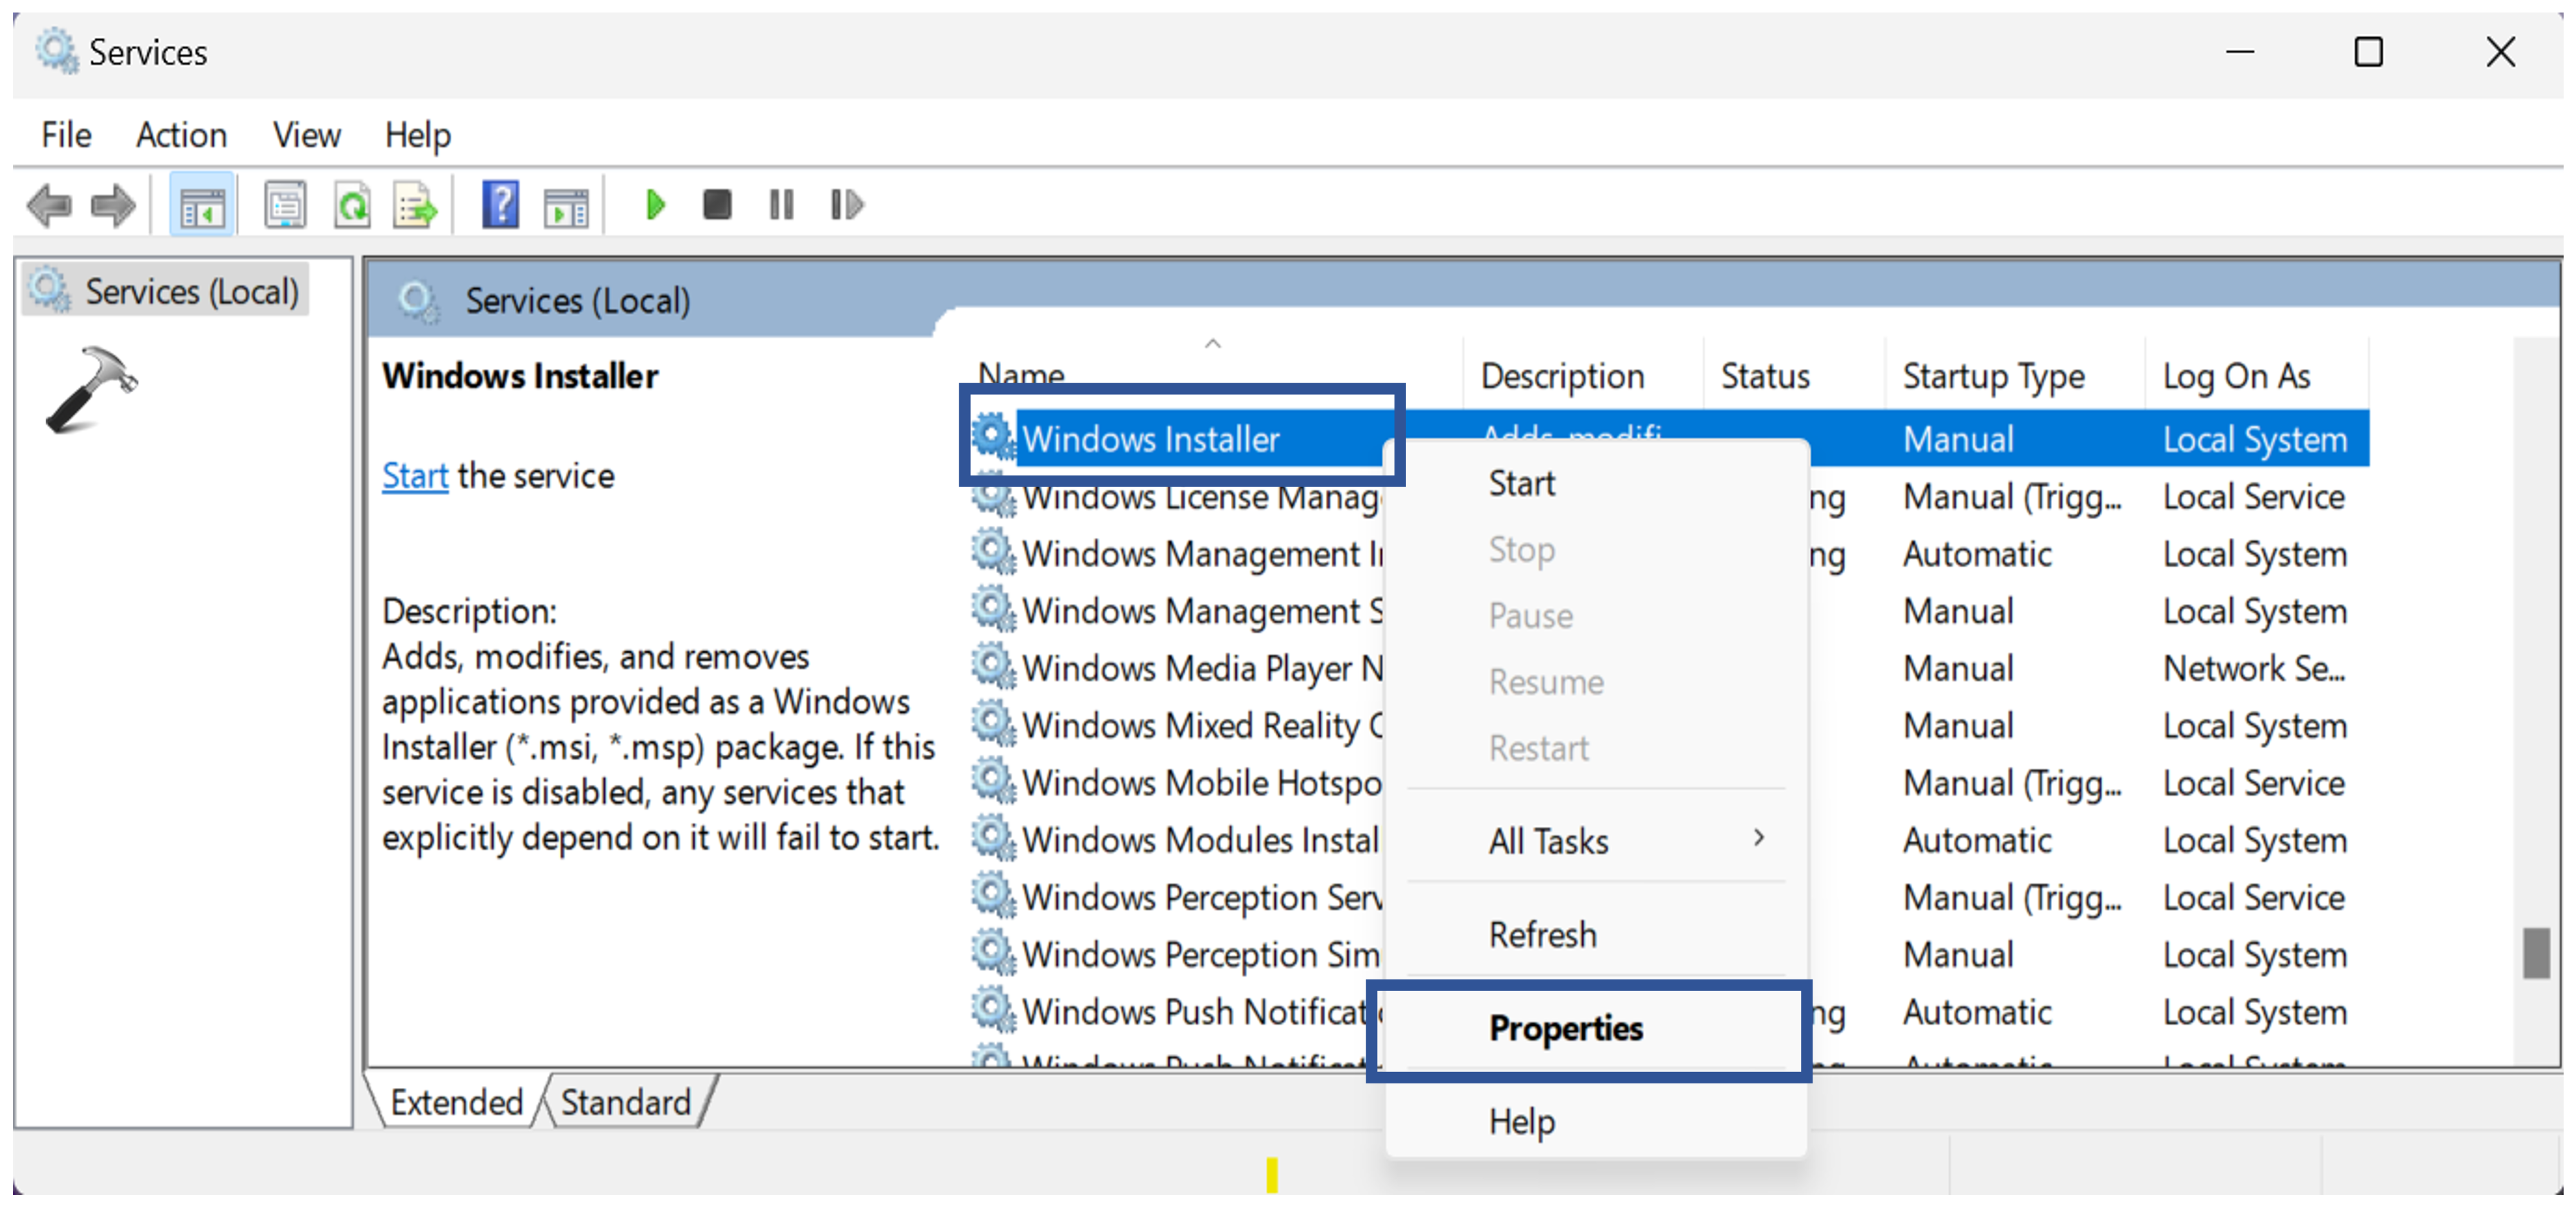The image size is (2576, 1208).
Task: Select Services (Local) in the tree pane
Action: (x=190, y=292)
